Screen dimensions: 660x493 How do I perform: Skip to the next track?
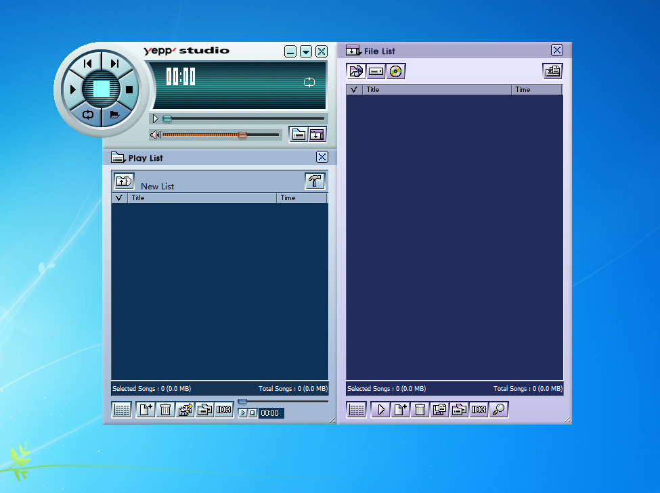[114, 64]
